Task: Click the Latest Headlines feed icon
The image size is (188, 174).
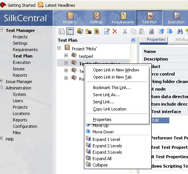Action: click(40, 5)
